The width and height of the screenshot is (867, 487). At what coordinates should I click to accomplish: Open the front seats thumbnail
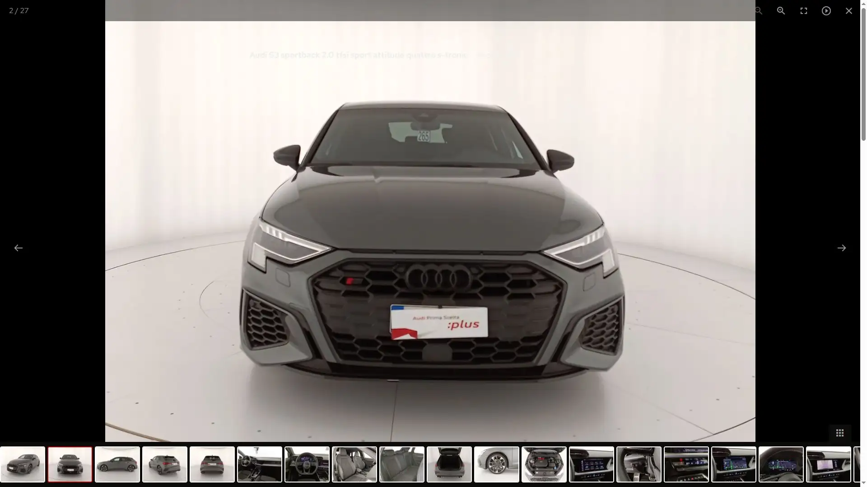pyautogui.click(x=354, y=464)
